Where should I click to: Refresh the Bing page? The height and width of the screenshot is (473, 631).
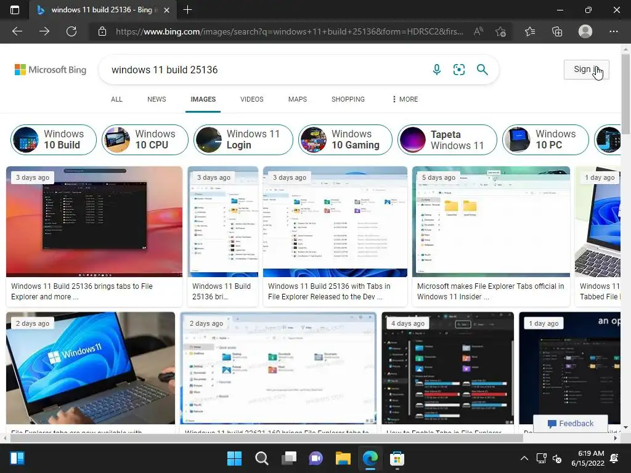71,31
